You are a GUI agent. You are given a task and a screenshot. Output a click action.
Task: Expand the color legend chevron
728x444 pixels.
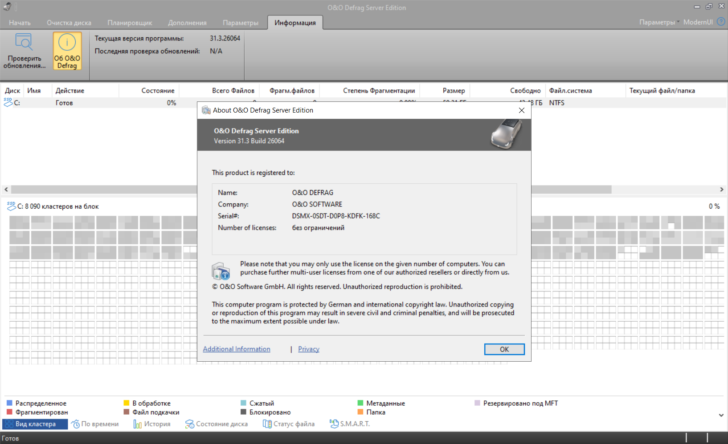click(721, 415)
